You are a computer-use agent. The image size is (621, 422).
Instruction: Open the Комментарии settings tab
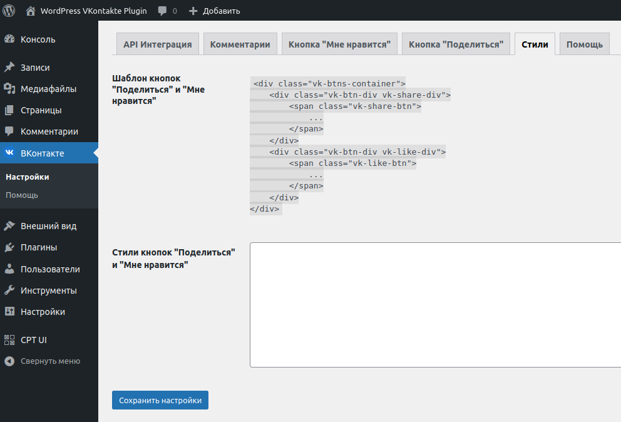(x=240, y=44)
